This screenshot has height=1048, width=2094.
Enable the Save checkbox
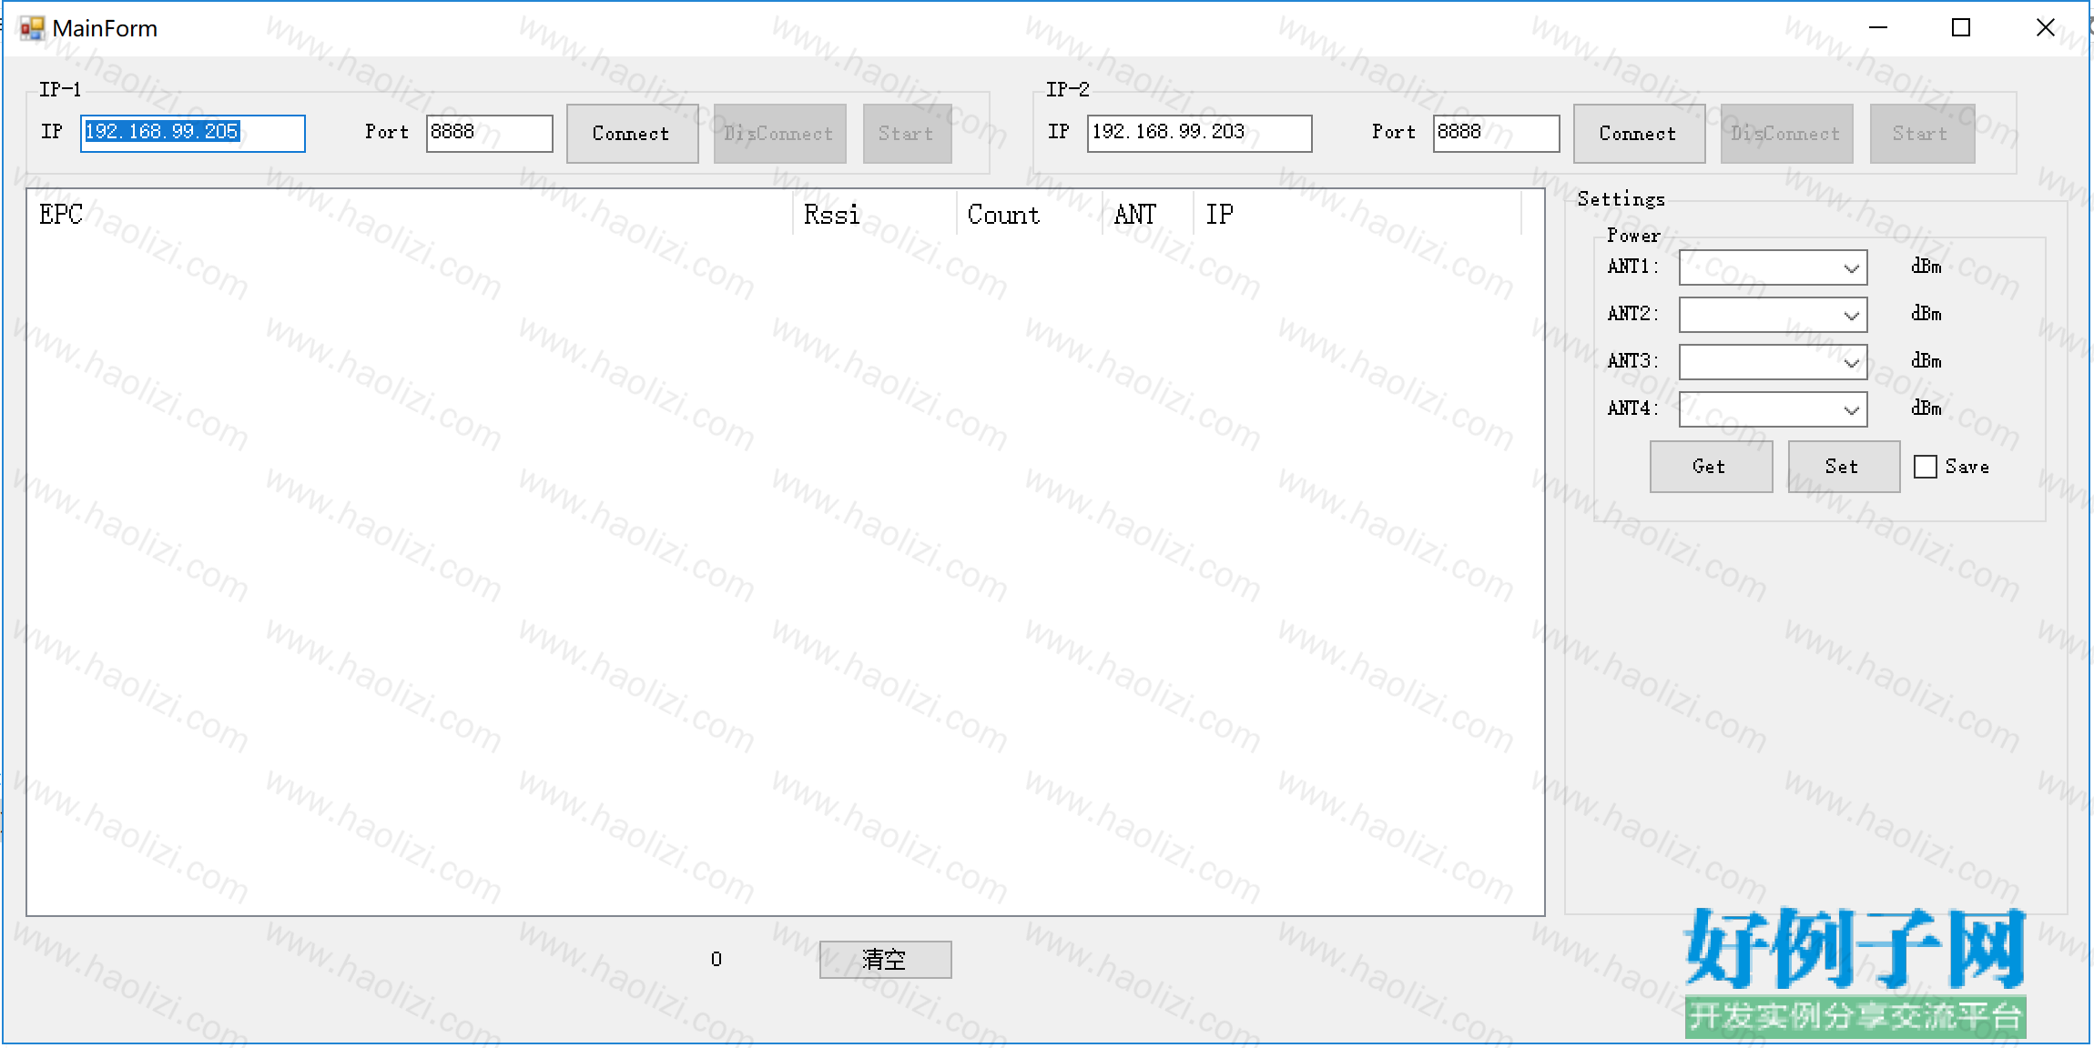click(x=1925, y=467)
